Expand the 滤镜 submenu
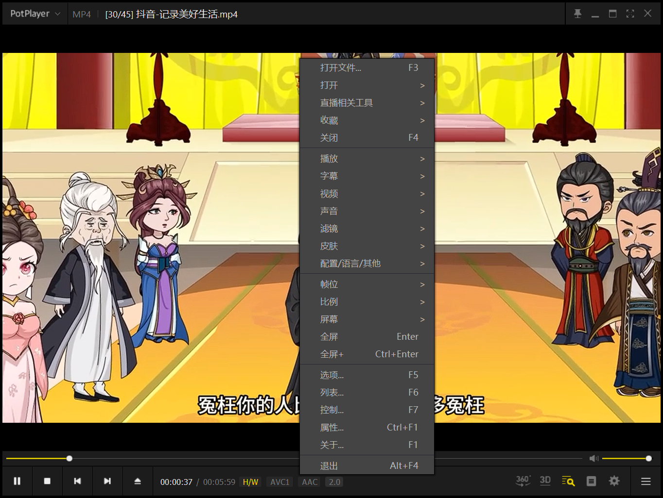 pos(367,229)
